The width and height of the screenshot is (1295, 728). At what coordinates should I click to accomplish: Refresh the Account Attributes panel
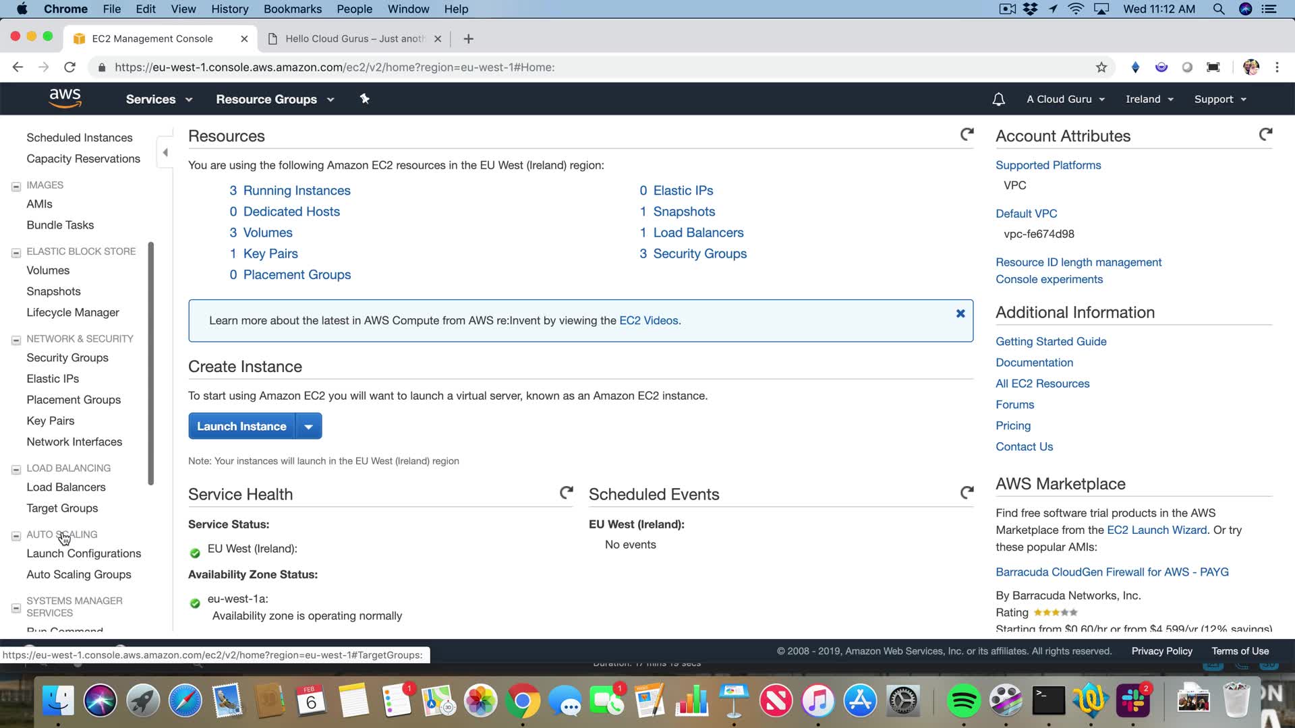pyautogui.click(x=1265, y=135)
